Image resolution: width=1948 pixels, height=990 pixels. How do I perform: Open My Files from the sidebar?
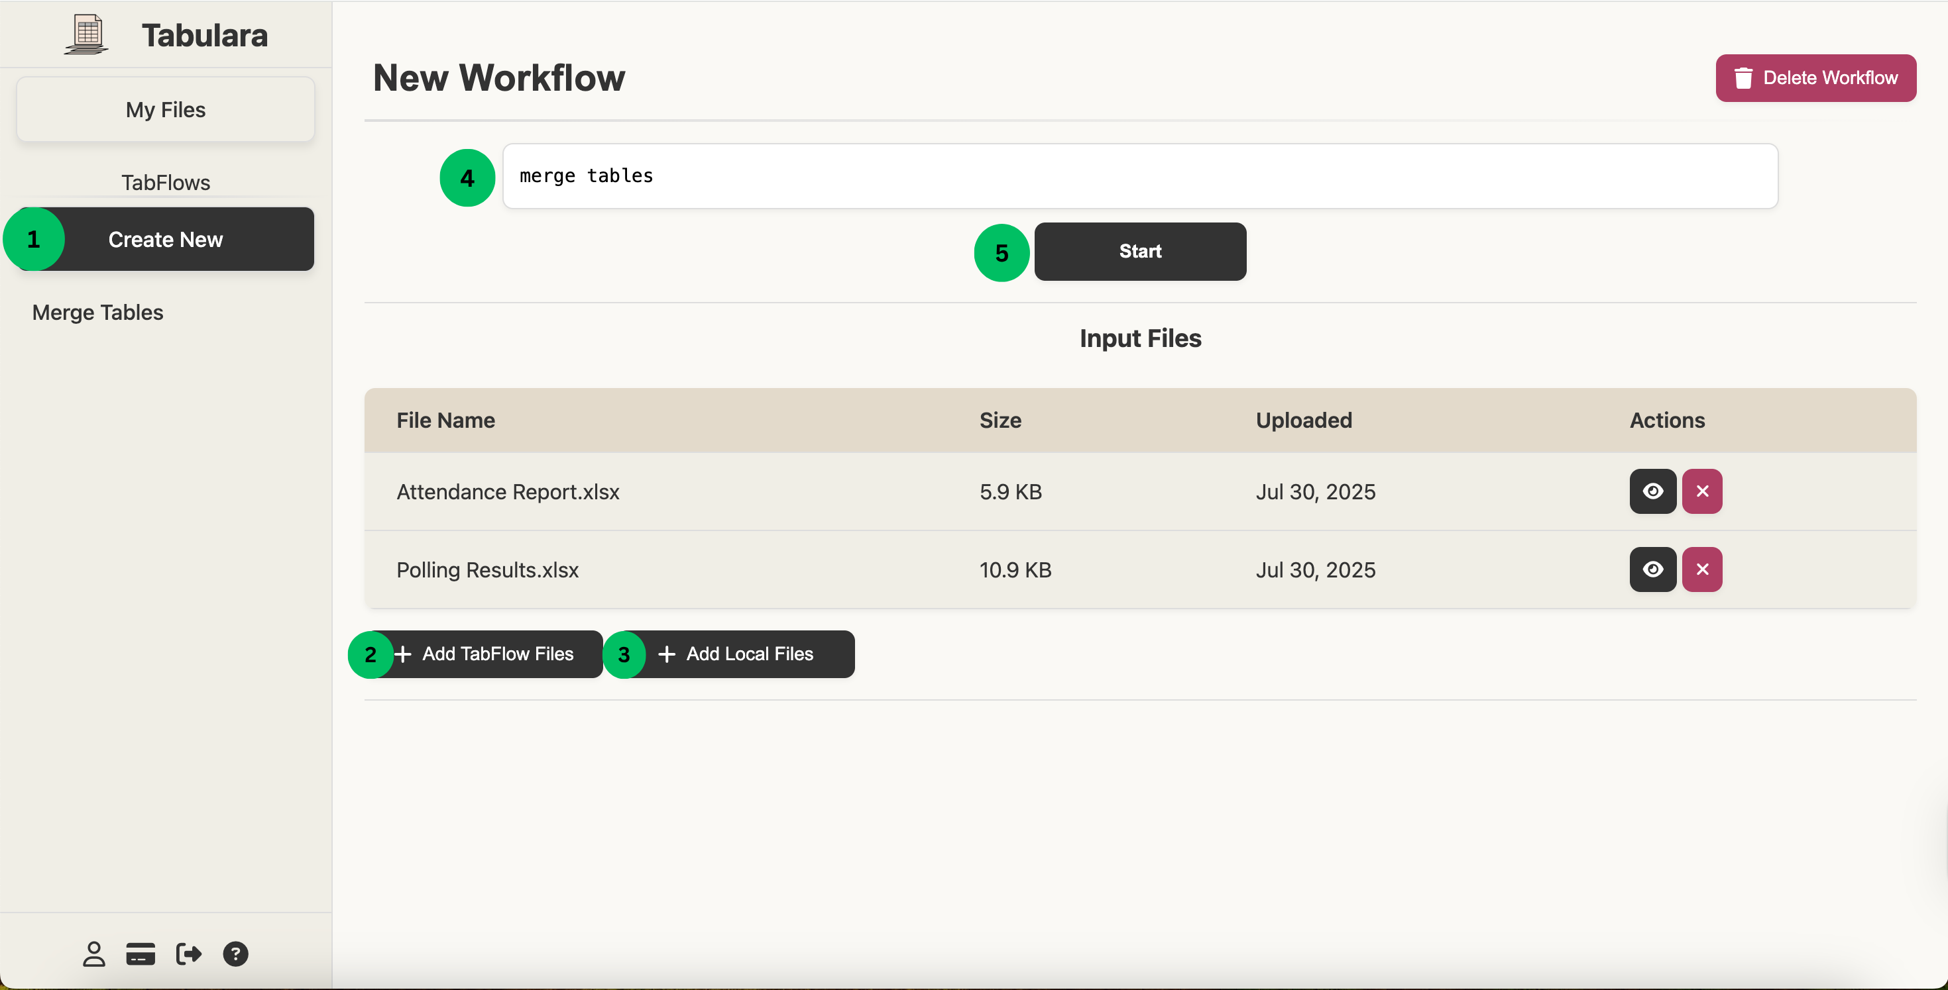point(165,109)
